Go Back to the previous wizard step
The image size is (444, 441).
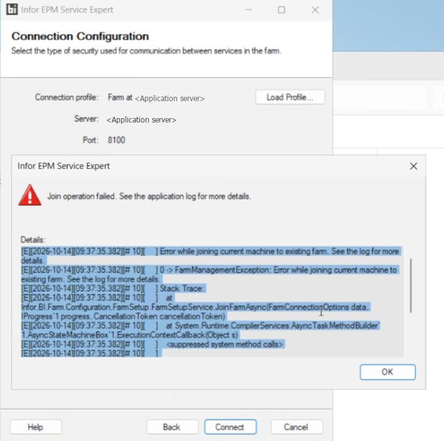pyautogui.click(x=172, y=427)
